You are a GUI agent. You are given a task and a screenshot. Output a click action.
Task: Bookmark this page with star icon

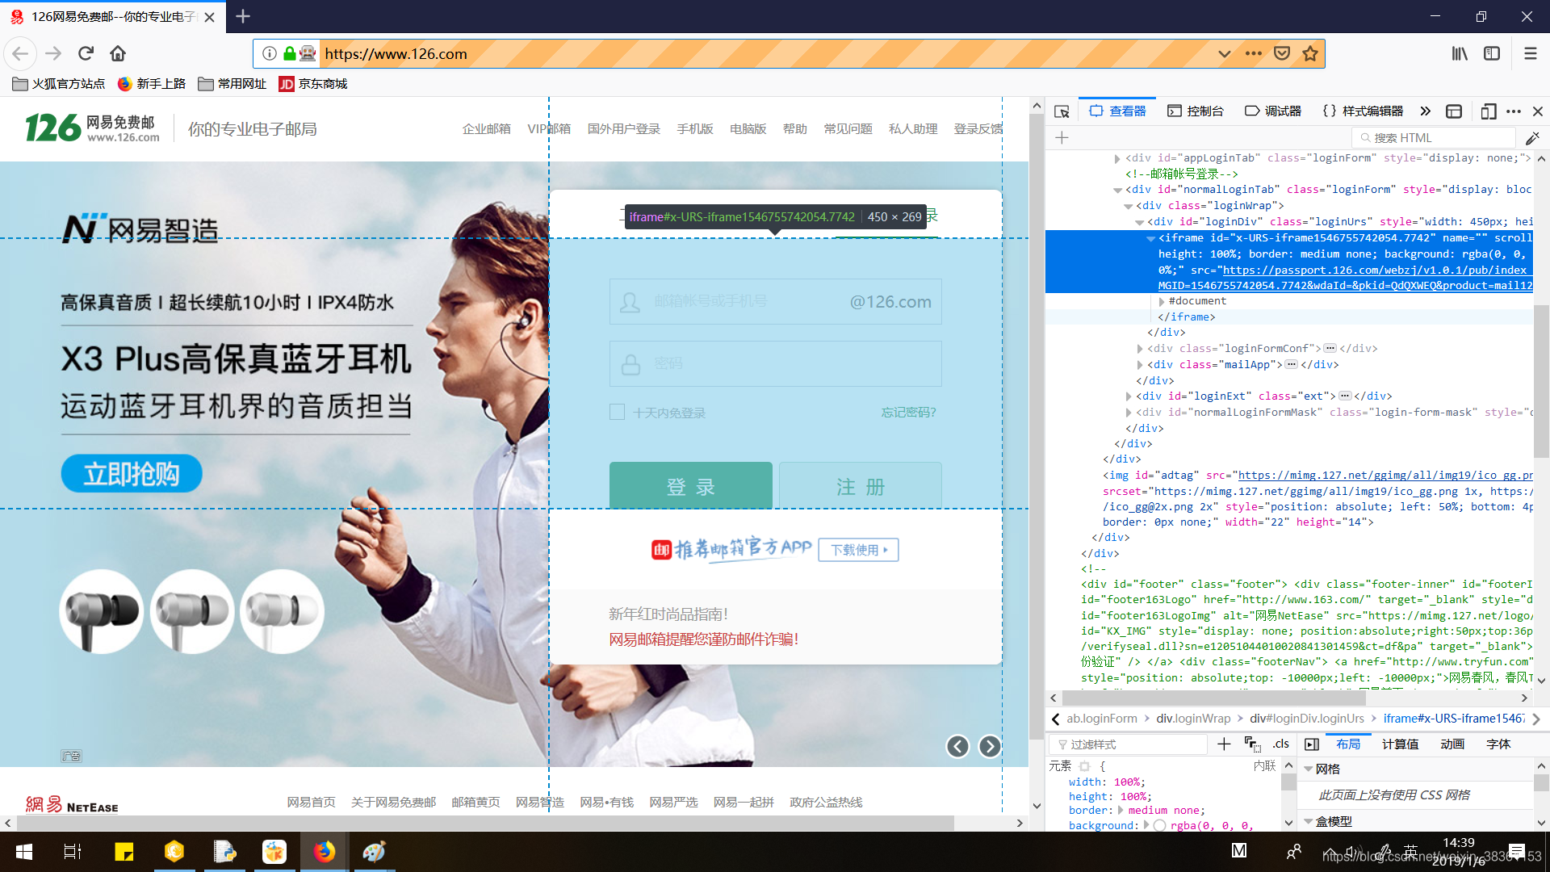click(x=1309, y=53)
